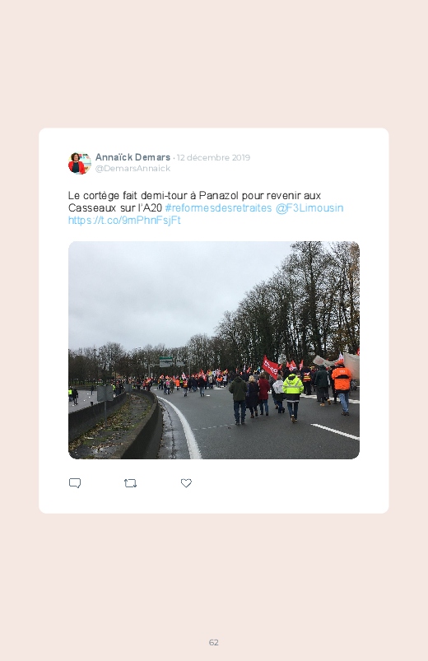Click the green road sign in photo
The image size is (428, 661).
(165, 361)
